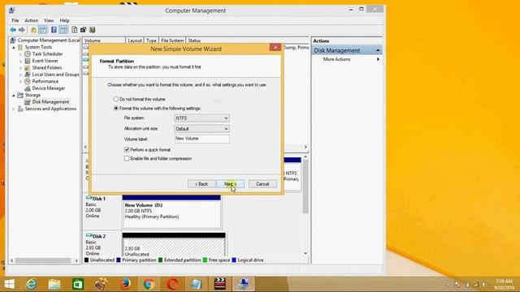Click the Primary partition legend swatch
The width and height of the screenshot is (520, 292).
pos(119,260)
